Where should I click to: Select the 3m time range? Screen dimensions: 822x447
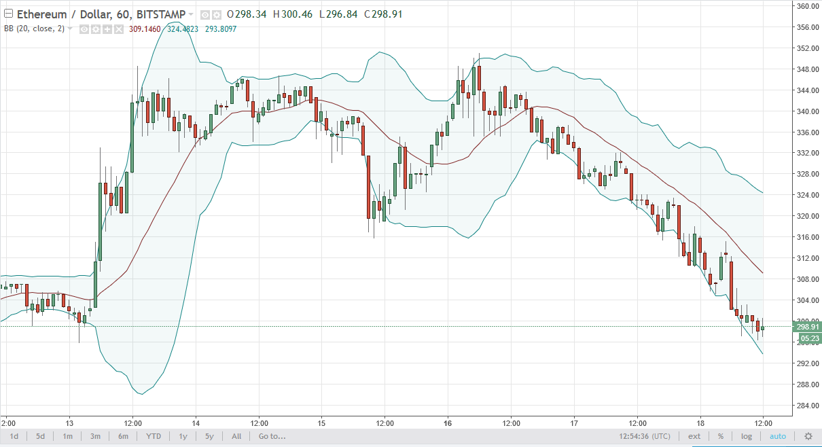[95, 436]
